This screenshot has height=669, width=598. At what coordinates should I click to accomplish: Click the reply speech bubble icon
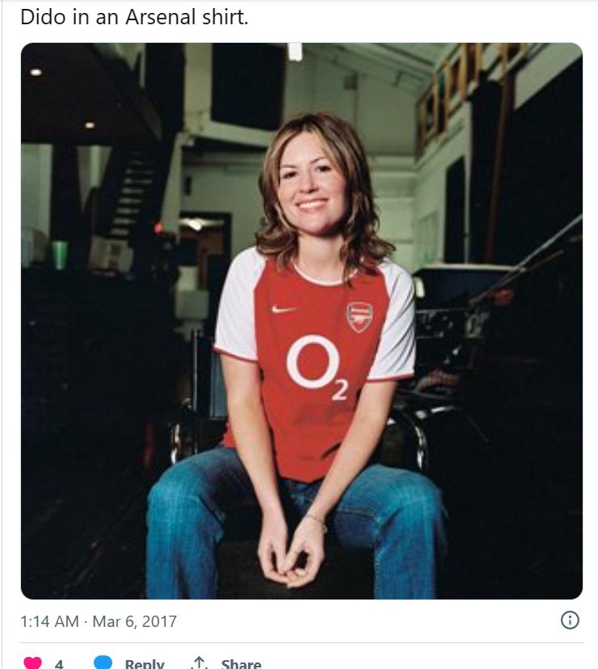(103, 663)
